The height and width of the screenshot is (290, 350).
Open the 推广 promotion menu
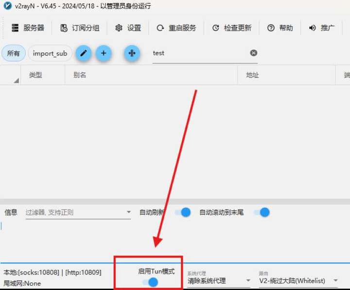click(x=321, y=28)
